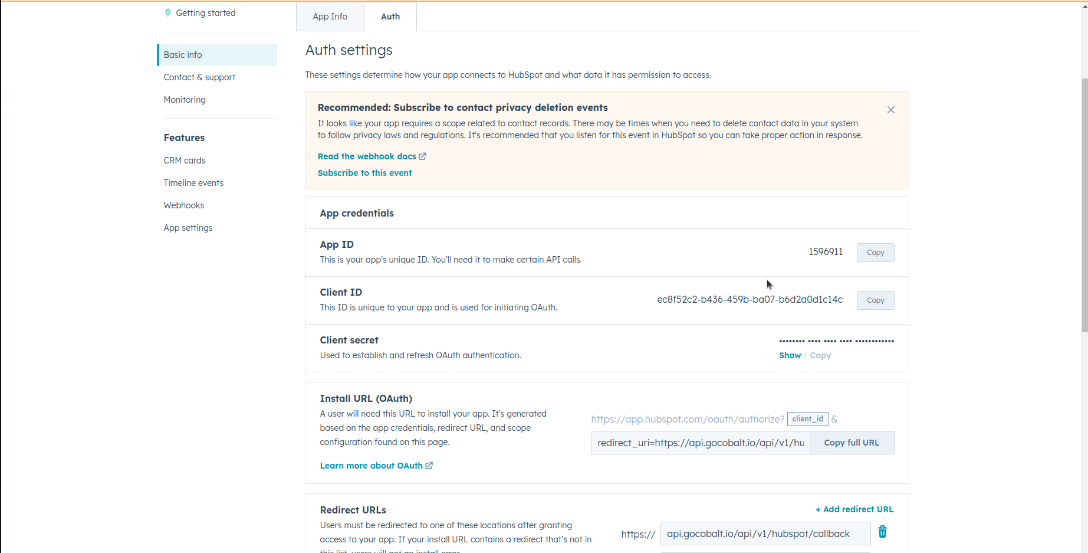
Task: Click the Copy full URL button
Action: click(x=852, y=442)
